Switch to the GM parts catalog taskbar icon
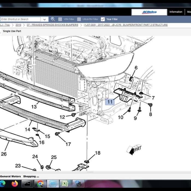Screen dimensions: 191x191 [53, 184]
